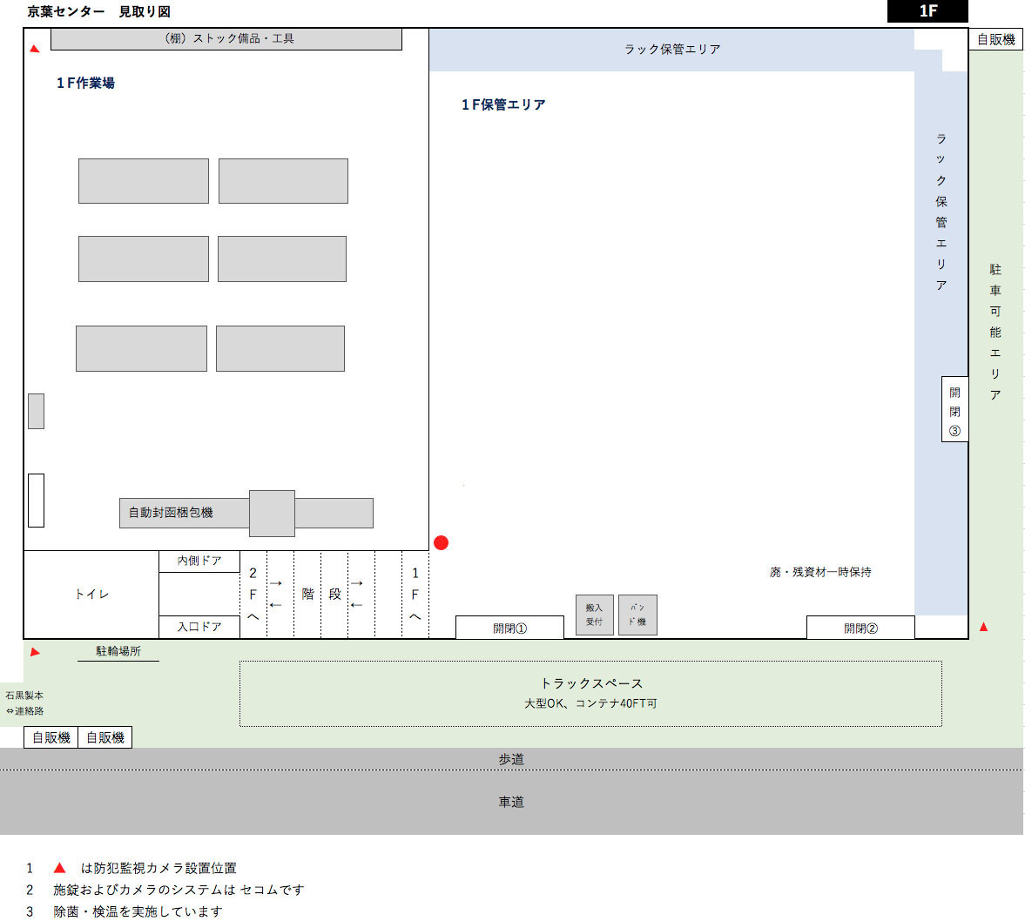The image size is (1025, 921).
Task: Click the red camera triangle beside 駐輪場
Action: 35,652
